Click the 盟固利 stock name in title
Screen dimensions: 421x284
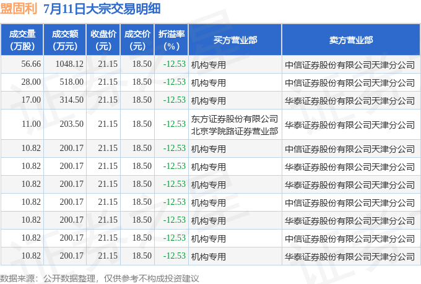click(19, 9)
